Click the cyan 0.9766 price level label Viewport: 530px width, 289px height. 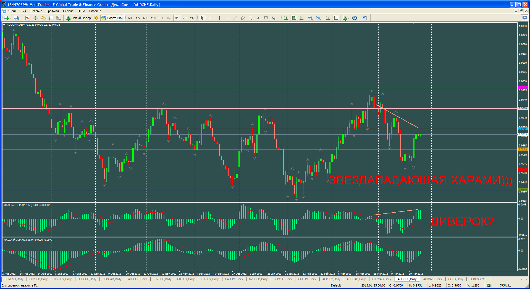523,129
